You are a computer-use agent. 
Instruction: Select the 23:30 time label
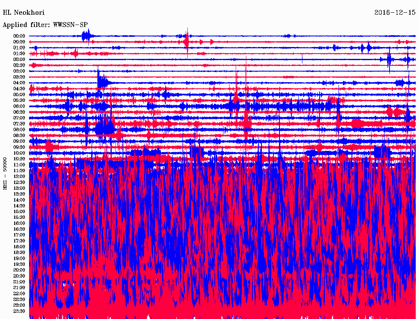coord(19,311)
